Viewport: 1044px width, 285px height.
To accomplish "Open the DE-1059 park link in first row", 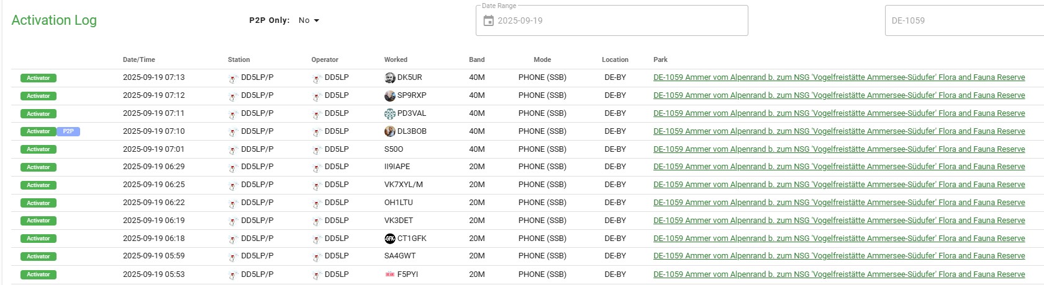I will tap(838, 78).
